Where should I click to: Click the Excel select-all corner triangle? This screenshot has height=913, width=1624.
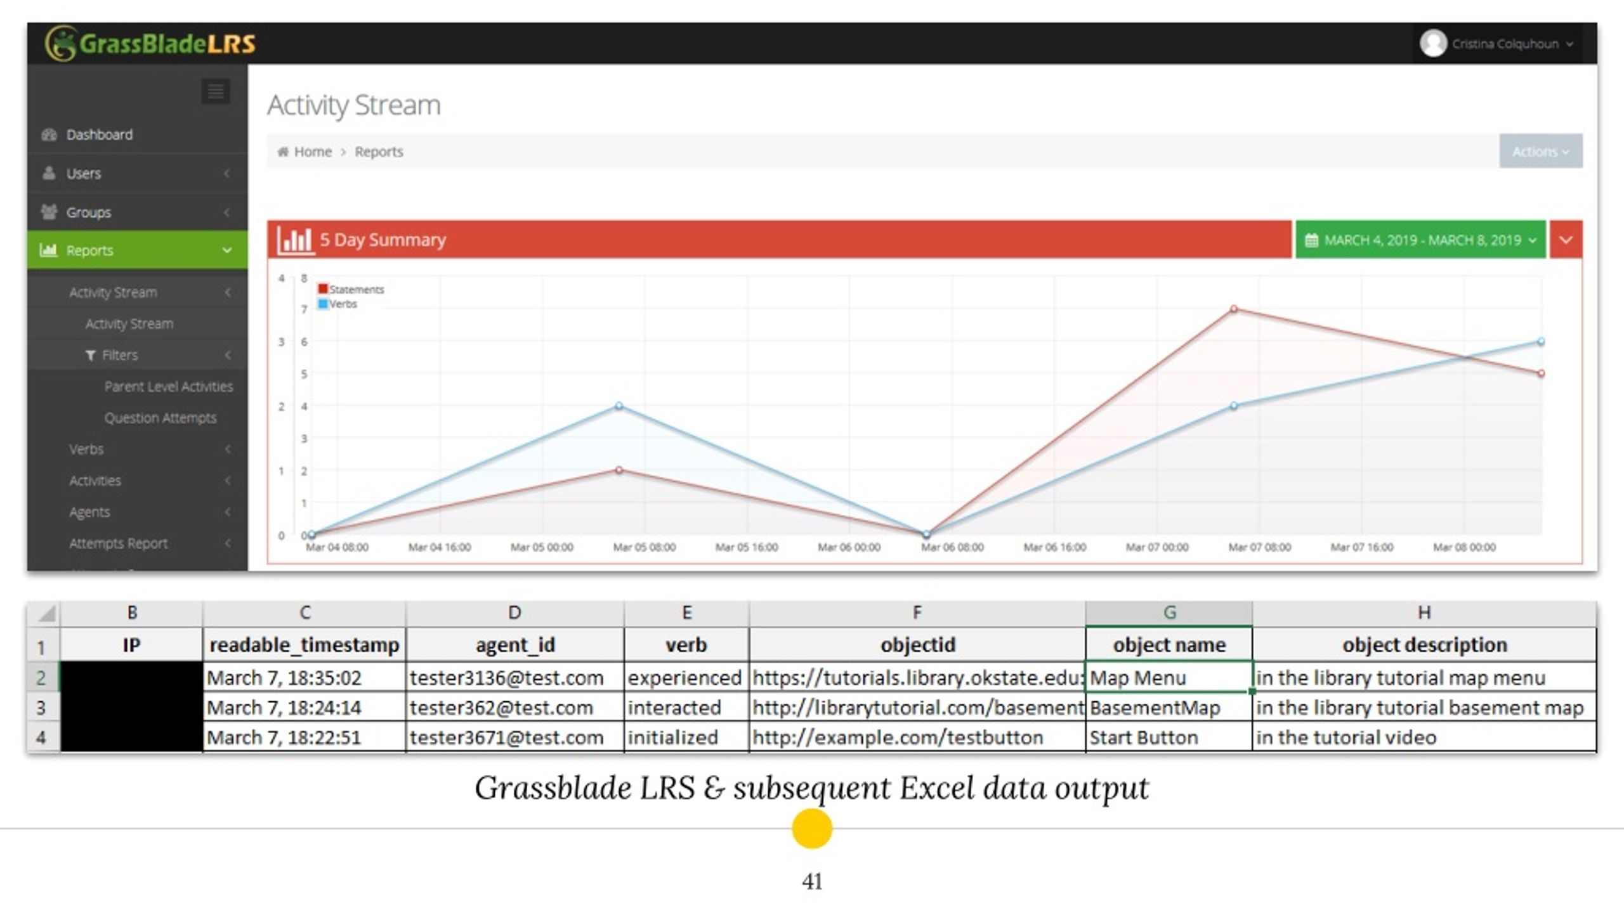tap(46, 614)
